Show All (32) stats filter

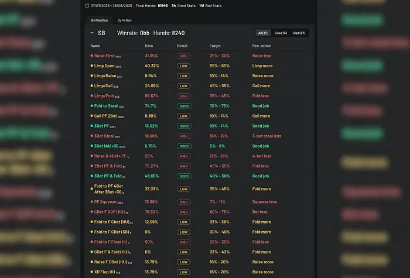tap(263, 33)
